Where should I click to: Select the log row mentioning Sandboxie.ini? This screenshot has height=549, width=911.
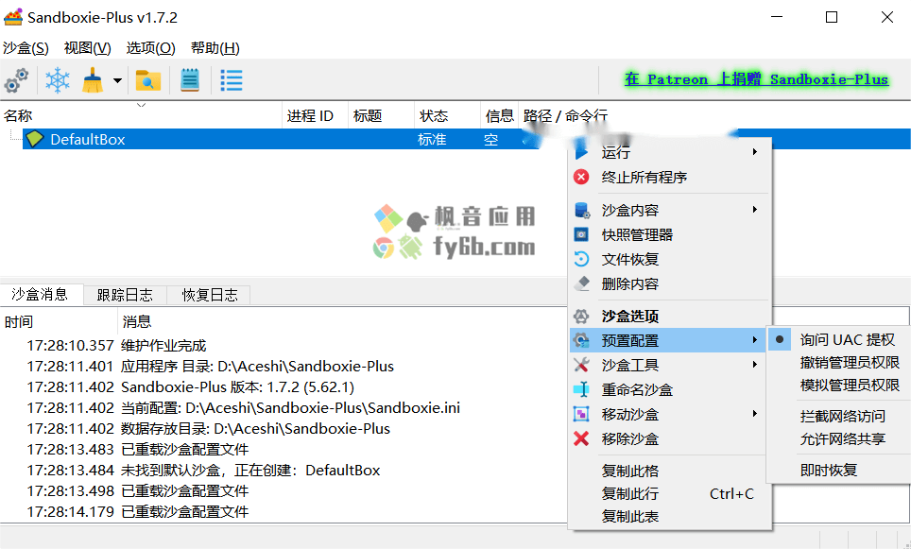point(284,408)
